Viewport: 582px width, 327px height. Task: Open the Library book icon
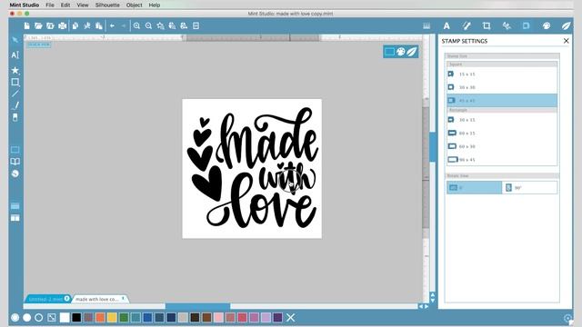[15, 162]
